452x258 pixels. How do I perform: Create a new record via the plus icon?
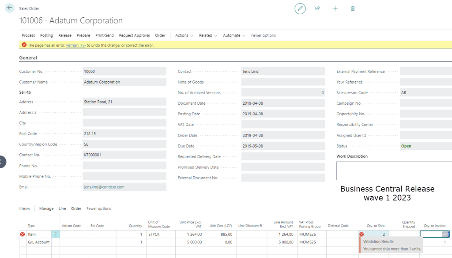coord(335,8)
